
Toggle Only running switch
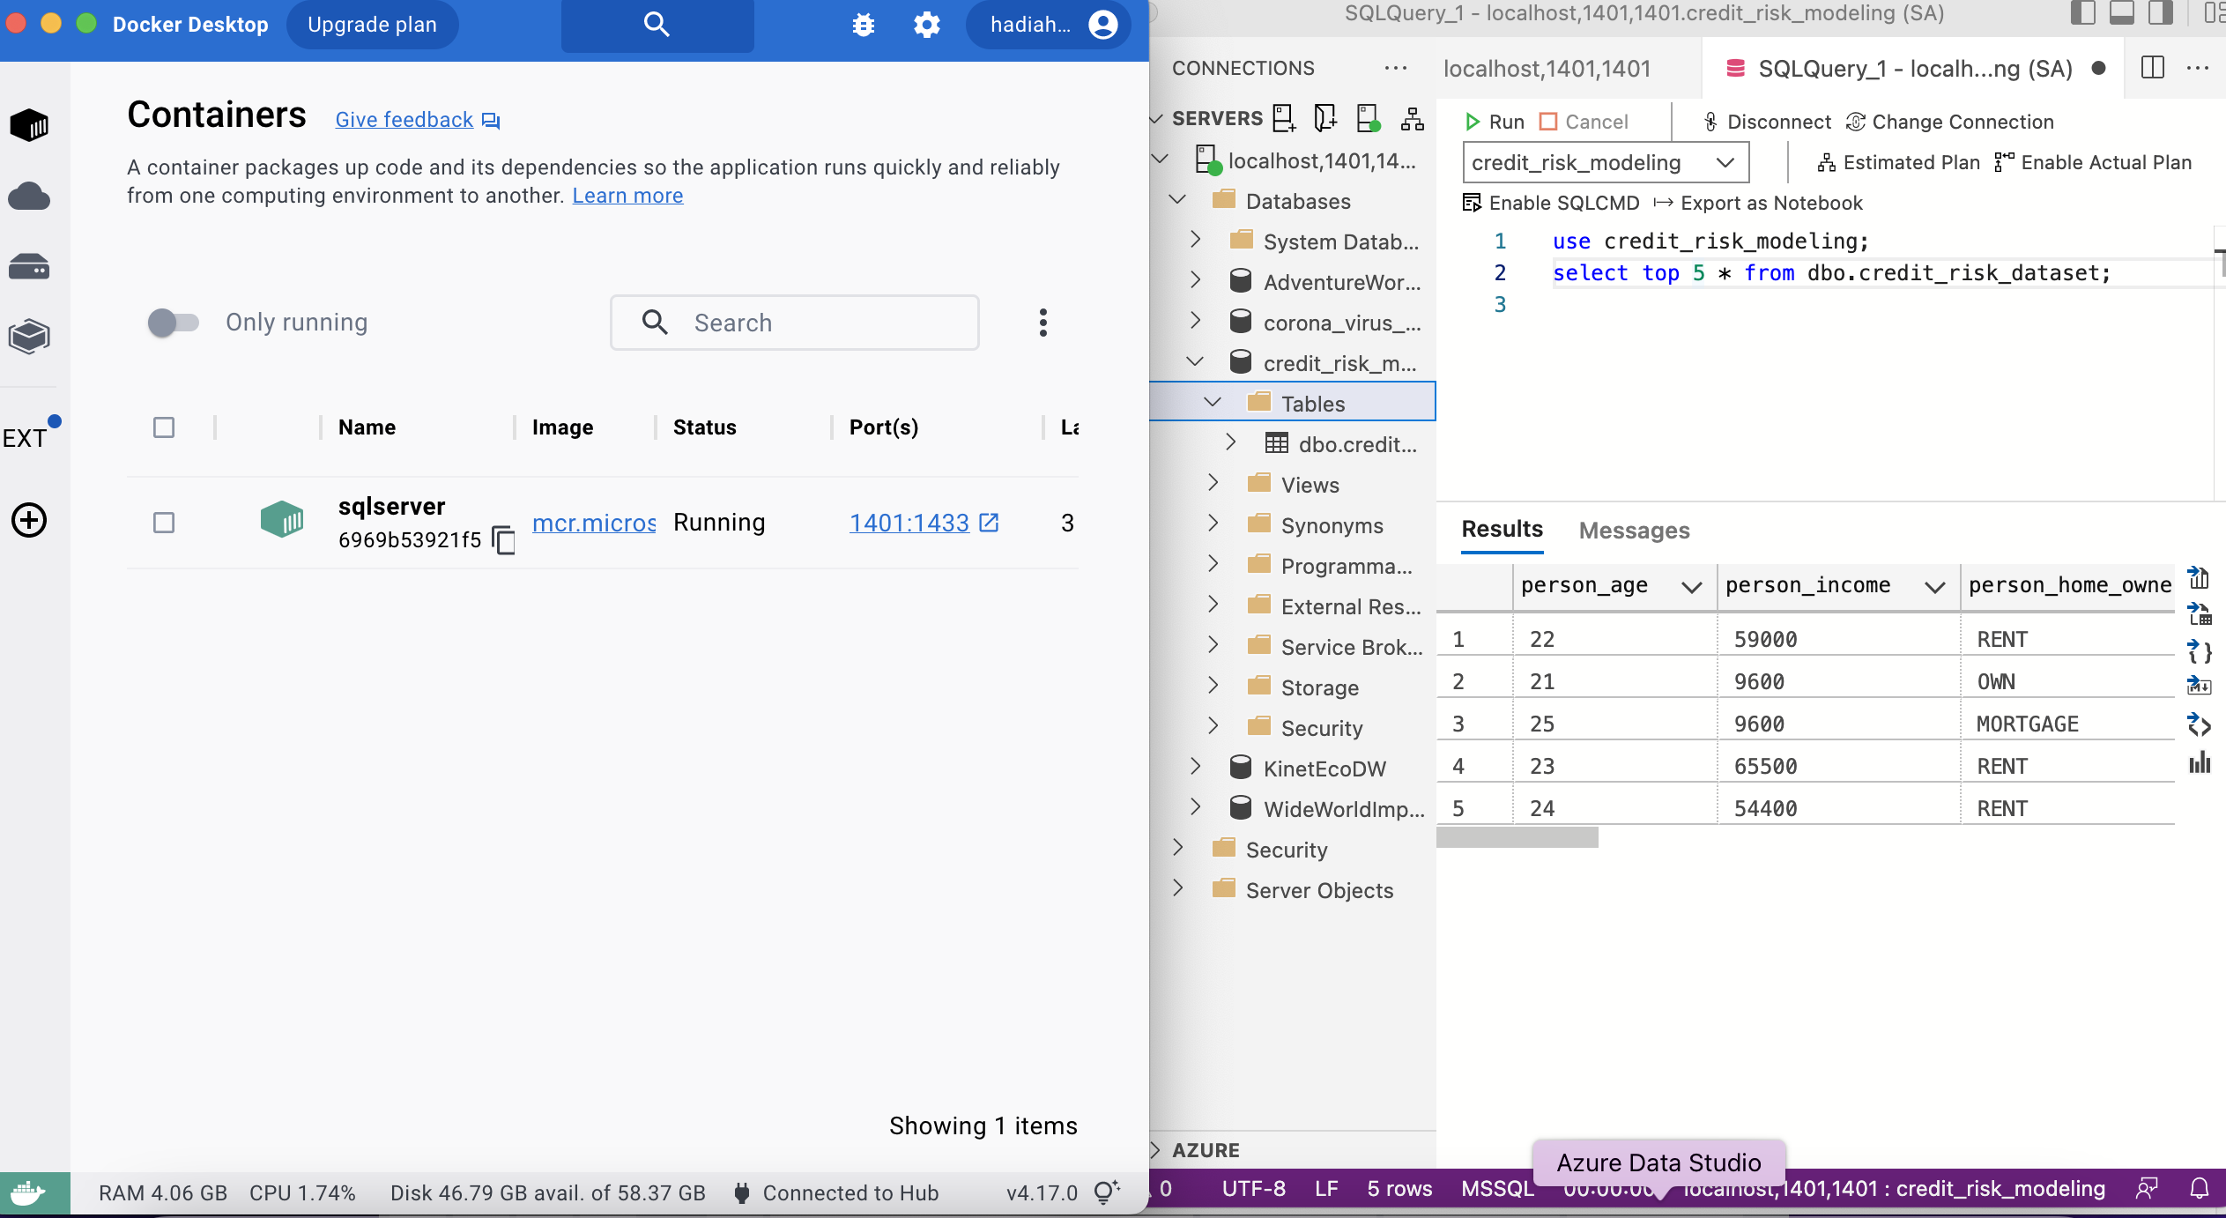tap(174, 323)
